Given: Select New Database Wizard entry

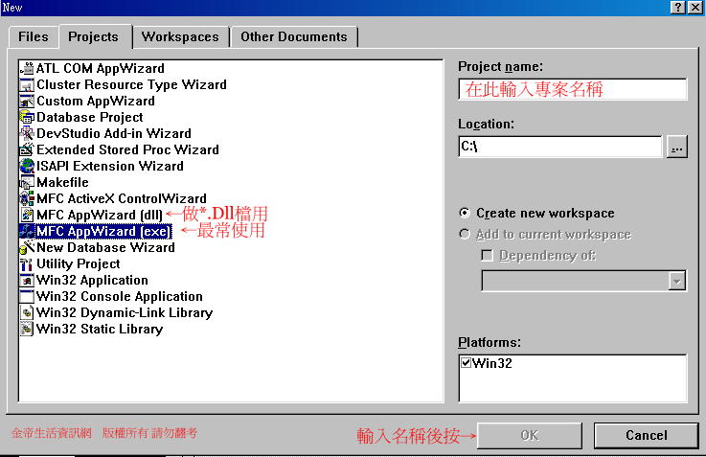Looking at the screenshot, I should [x=105, y=247].
